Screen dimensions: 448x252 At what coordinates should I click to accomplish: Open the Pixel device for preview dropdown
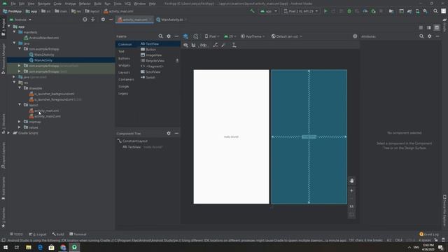(212, 36)
